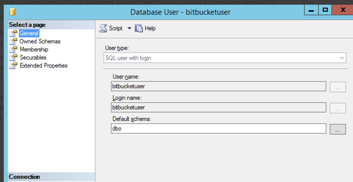
Task: Open the General page
Action: pos(29,34)
